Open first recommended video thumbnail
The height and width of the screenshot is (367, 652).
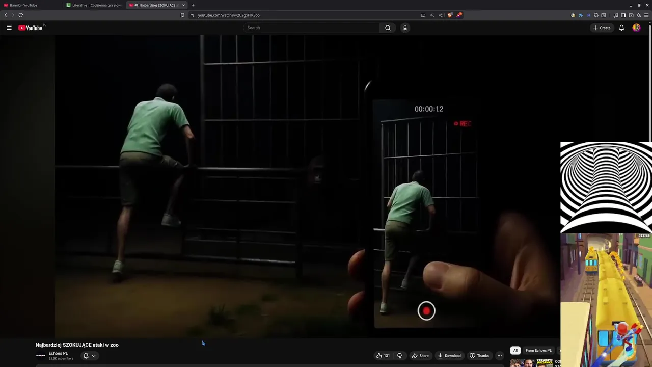(531, 363)
